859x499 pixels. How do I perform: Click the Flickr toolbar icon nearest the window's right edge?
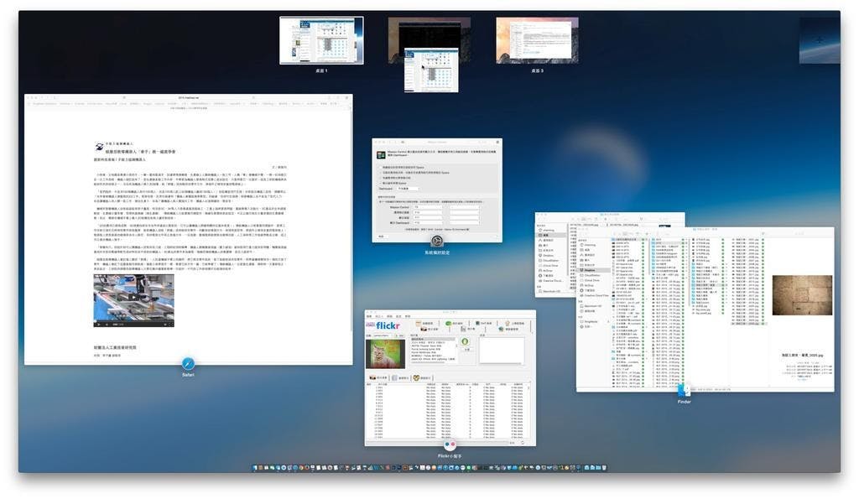508,323
